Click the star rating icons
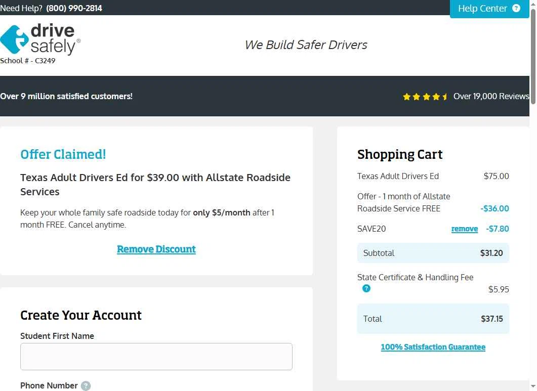Image resolution: width=537 pixels, height=391 pixels. 425,97
